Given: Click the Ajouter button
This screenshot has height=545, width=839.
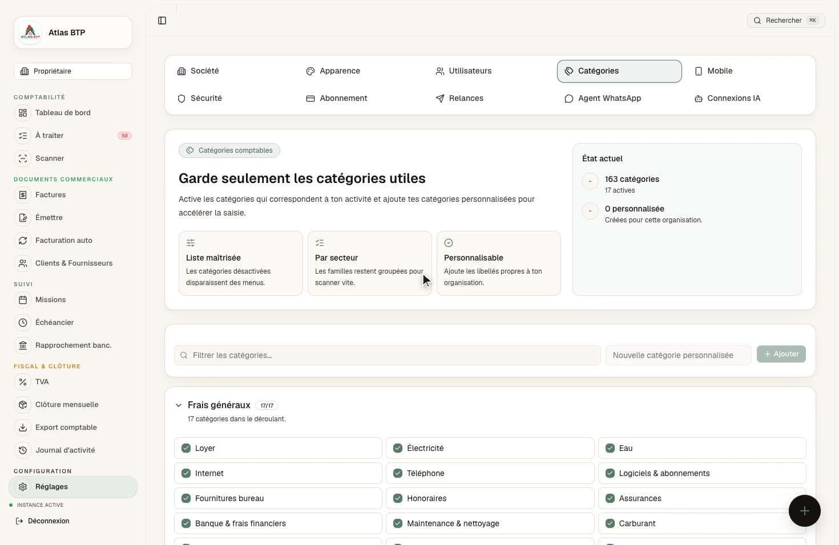Looking at the screenshot, I should tap(781, 354).
